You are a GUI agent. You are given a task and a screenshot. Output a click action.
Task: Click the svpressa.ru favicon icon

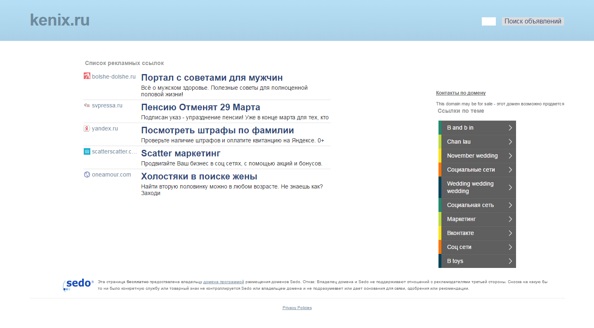[x=87, y=105]
